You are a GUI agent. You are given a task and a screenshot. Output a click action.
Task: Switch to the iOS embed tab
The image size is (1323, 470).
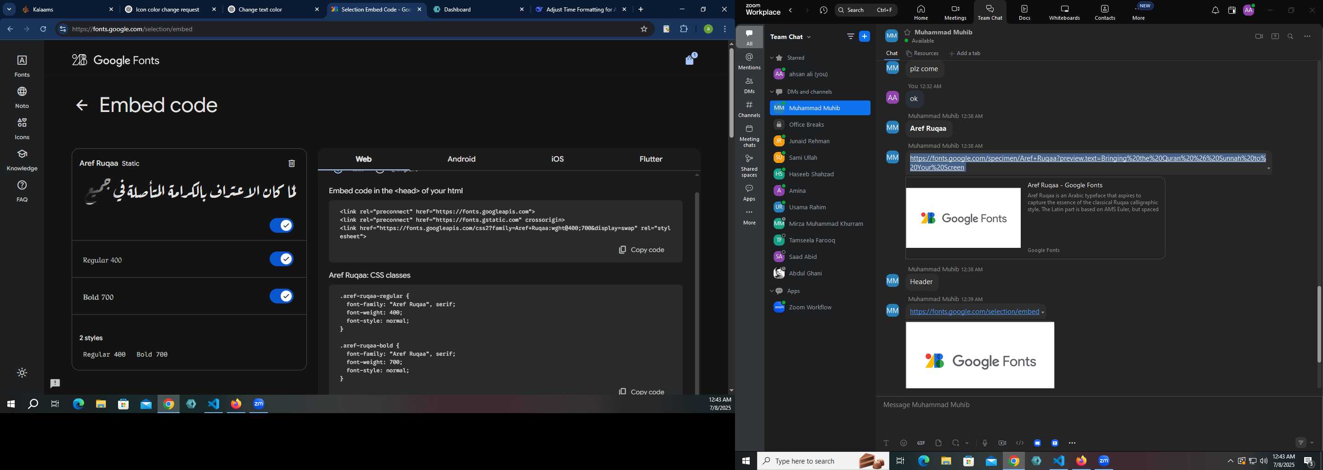click(x=557, y=159)
